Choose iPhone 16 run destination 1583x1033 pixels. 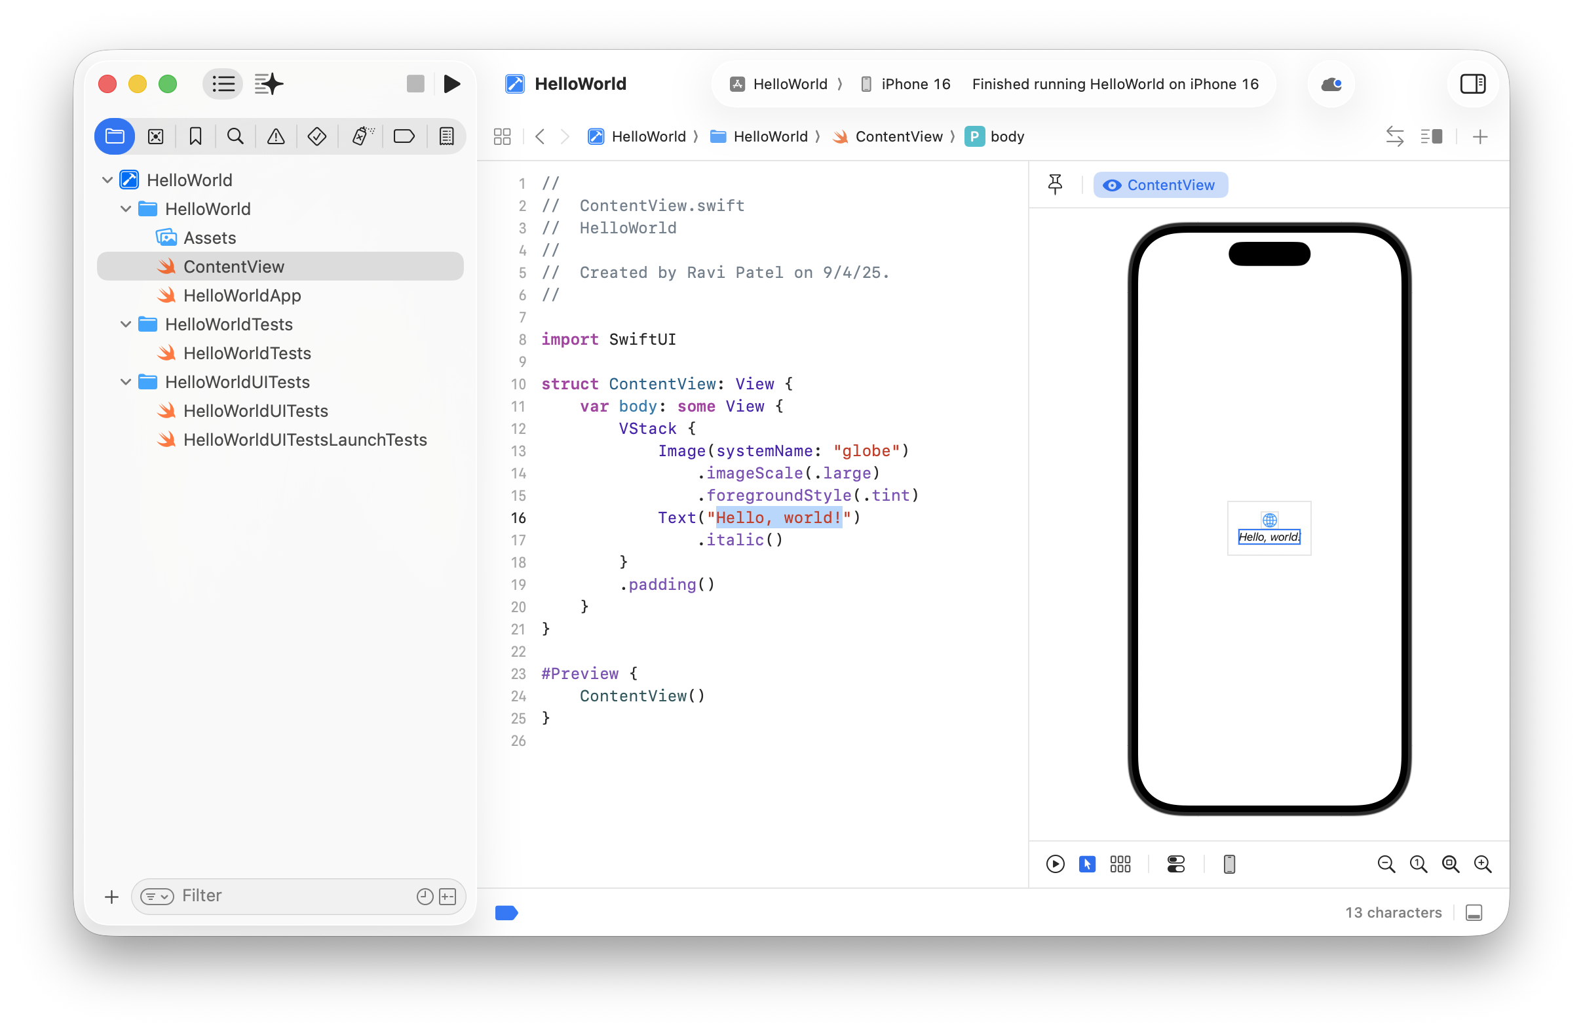pyautogui.click(x=906, y=84)
